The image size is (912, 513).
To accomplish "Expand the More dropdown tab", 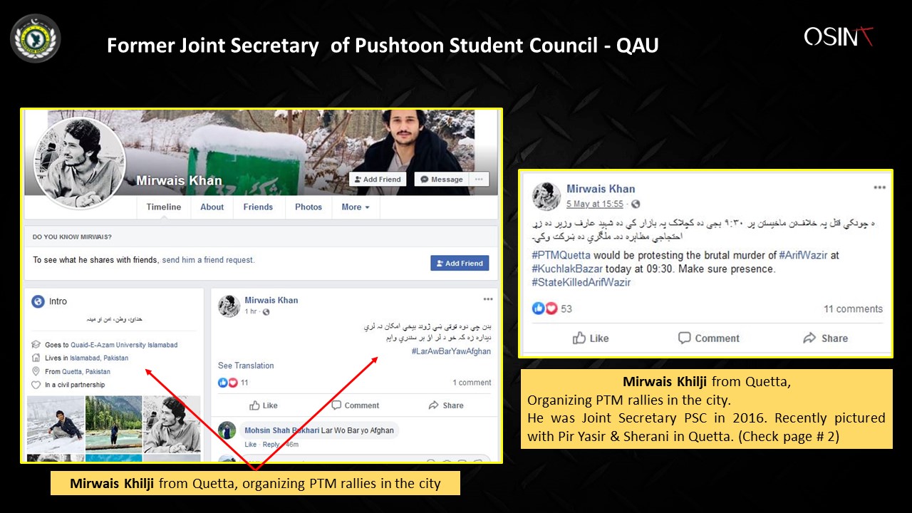I will [356, 207].
